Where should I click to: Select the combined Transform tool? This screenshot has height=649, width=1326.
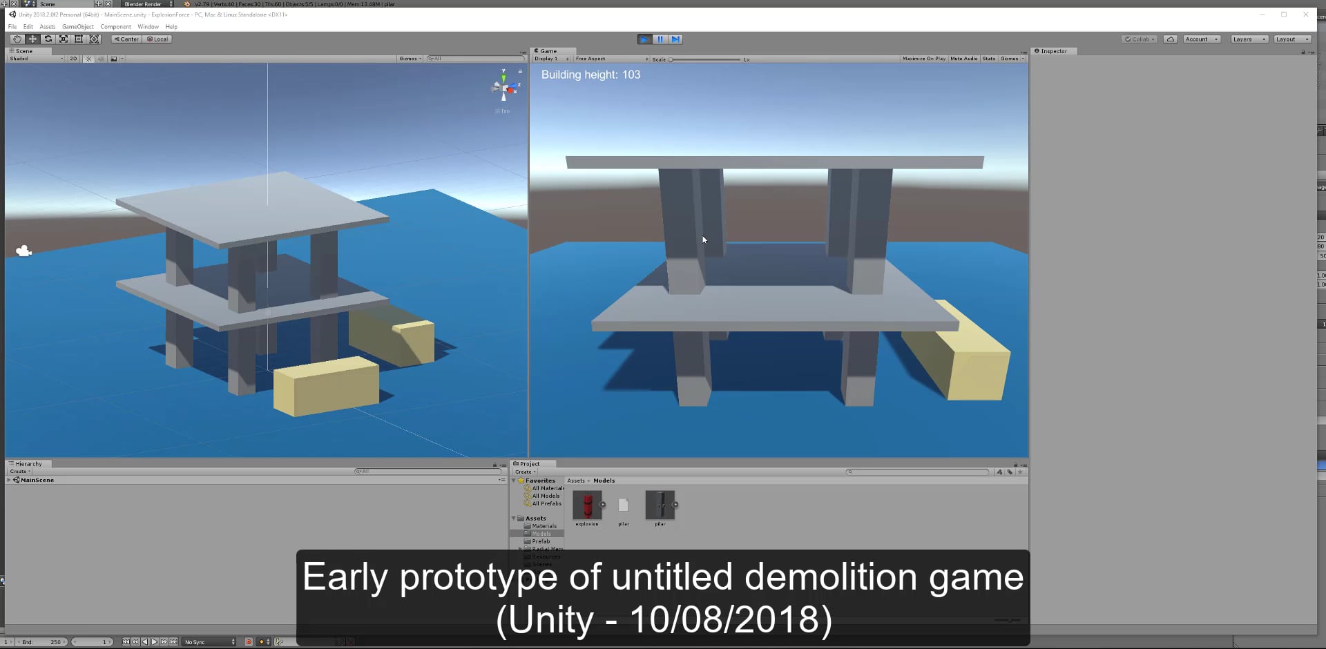pyautogui.click(x=95, y=39)
